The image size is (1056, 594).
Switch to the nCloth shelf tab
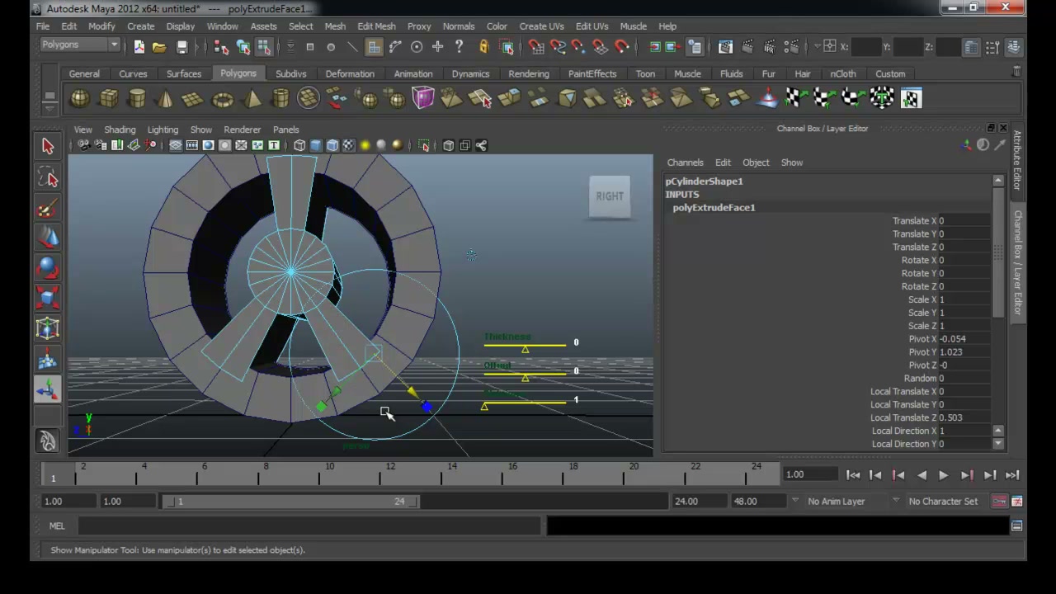843,73
